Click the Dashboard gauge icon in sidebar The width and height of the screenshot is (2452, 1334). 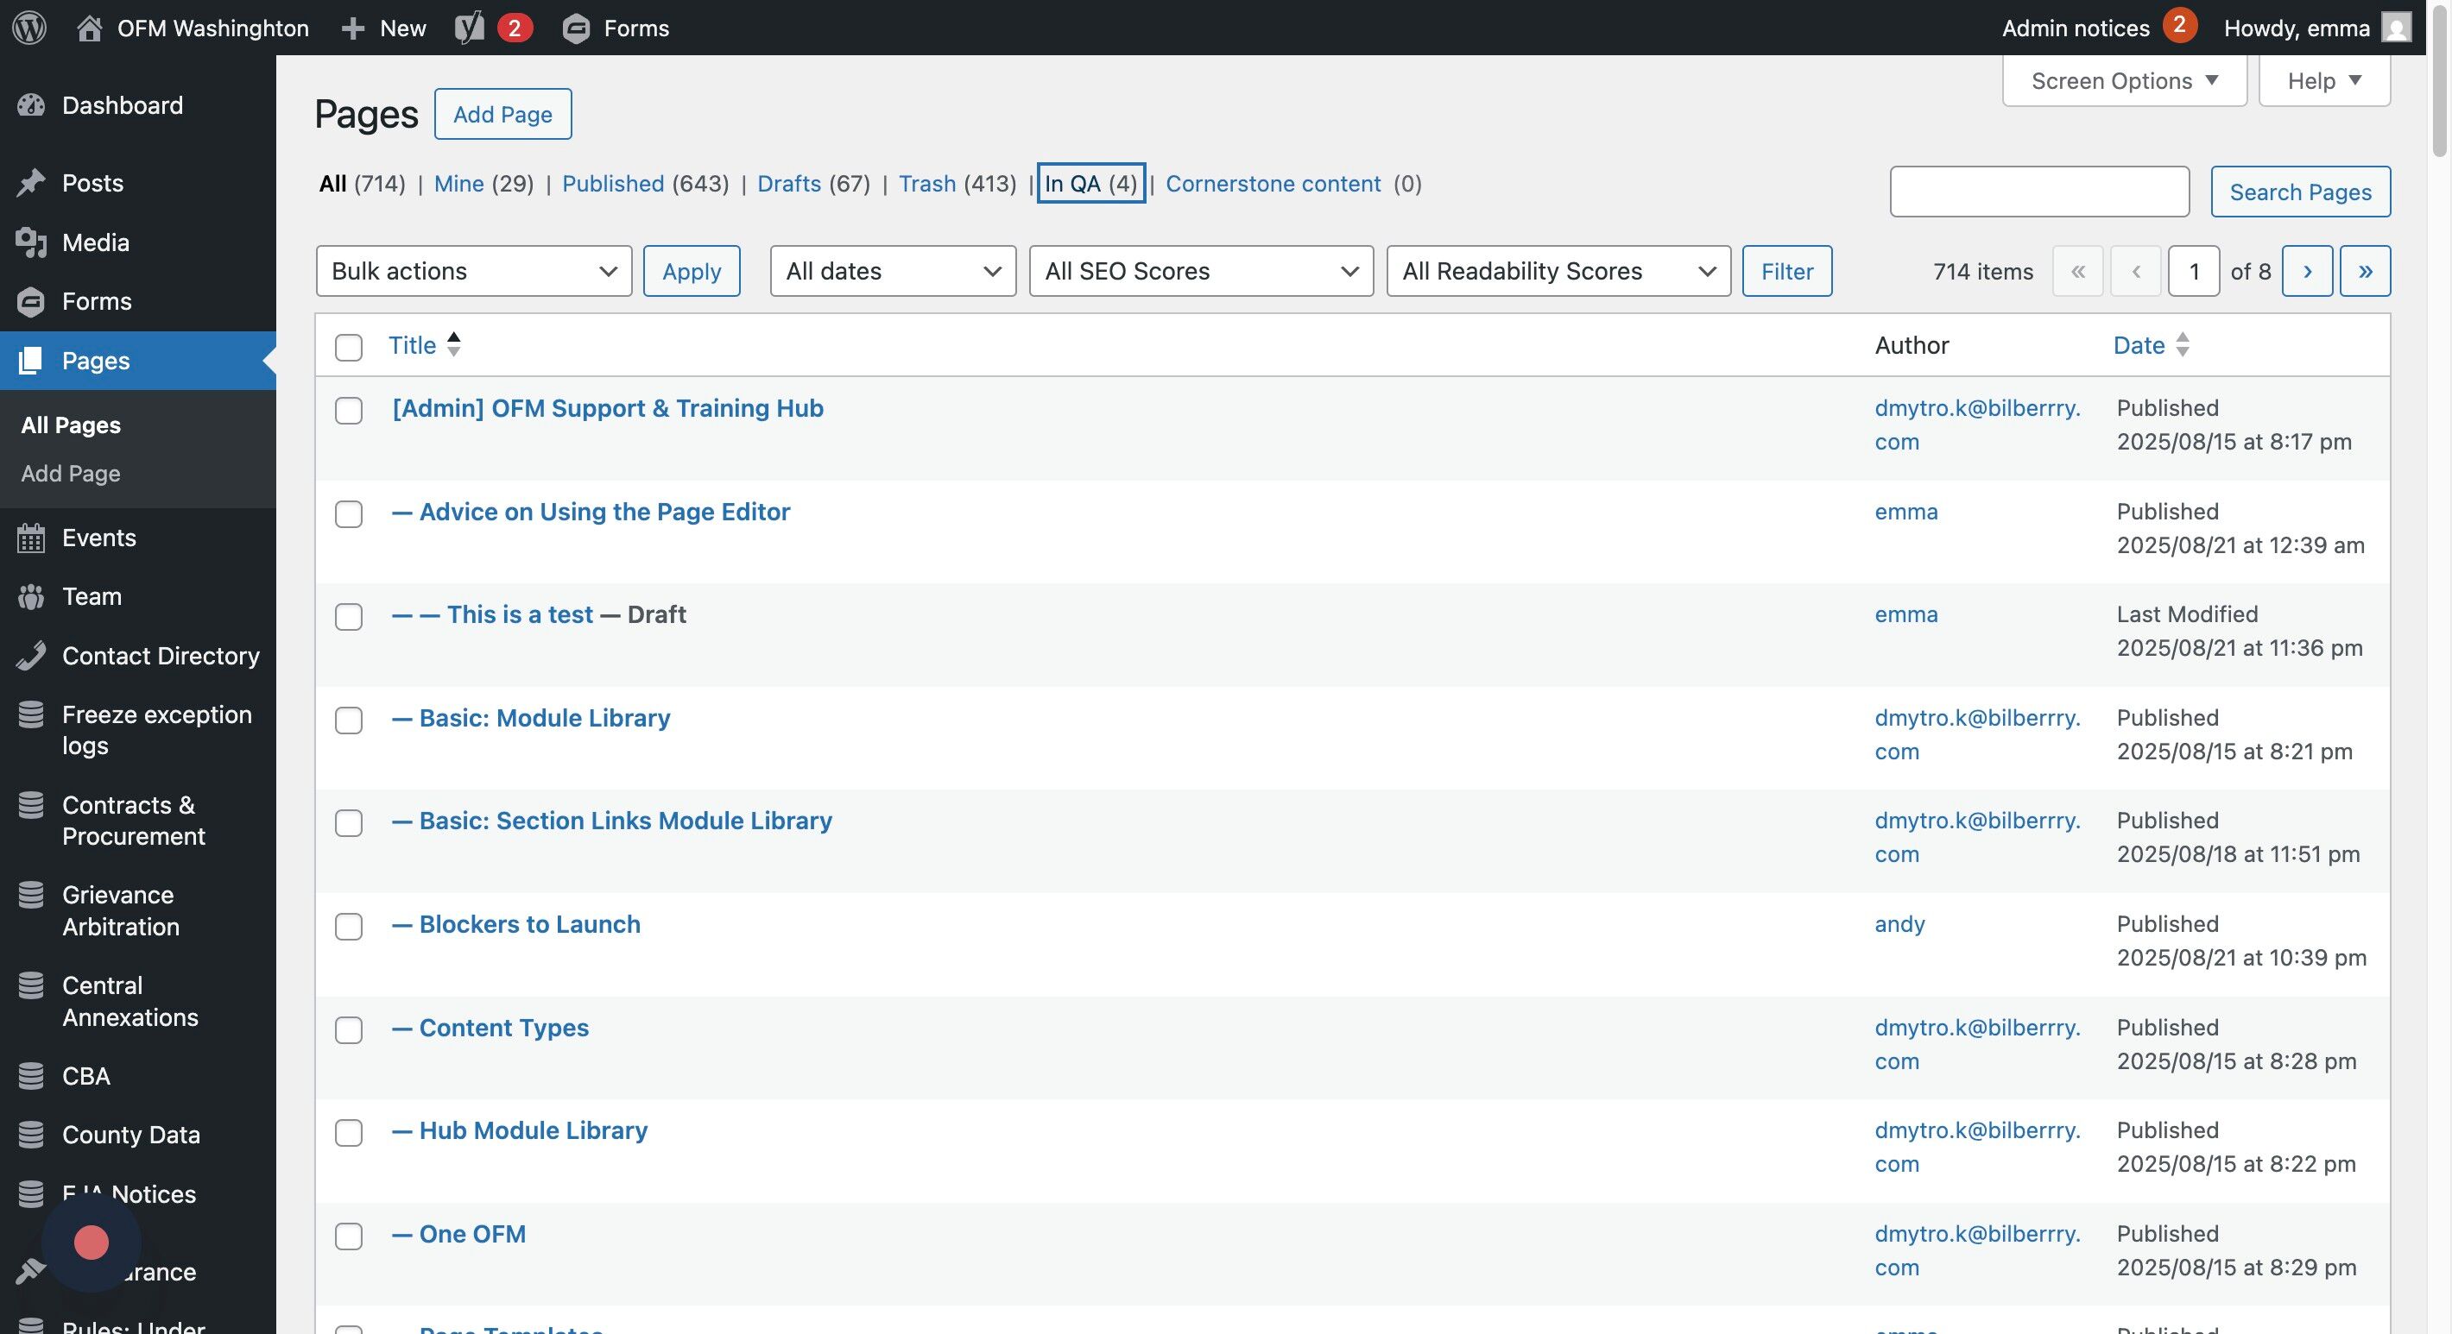coord(30,105)
